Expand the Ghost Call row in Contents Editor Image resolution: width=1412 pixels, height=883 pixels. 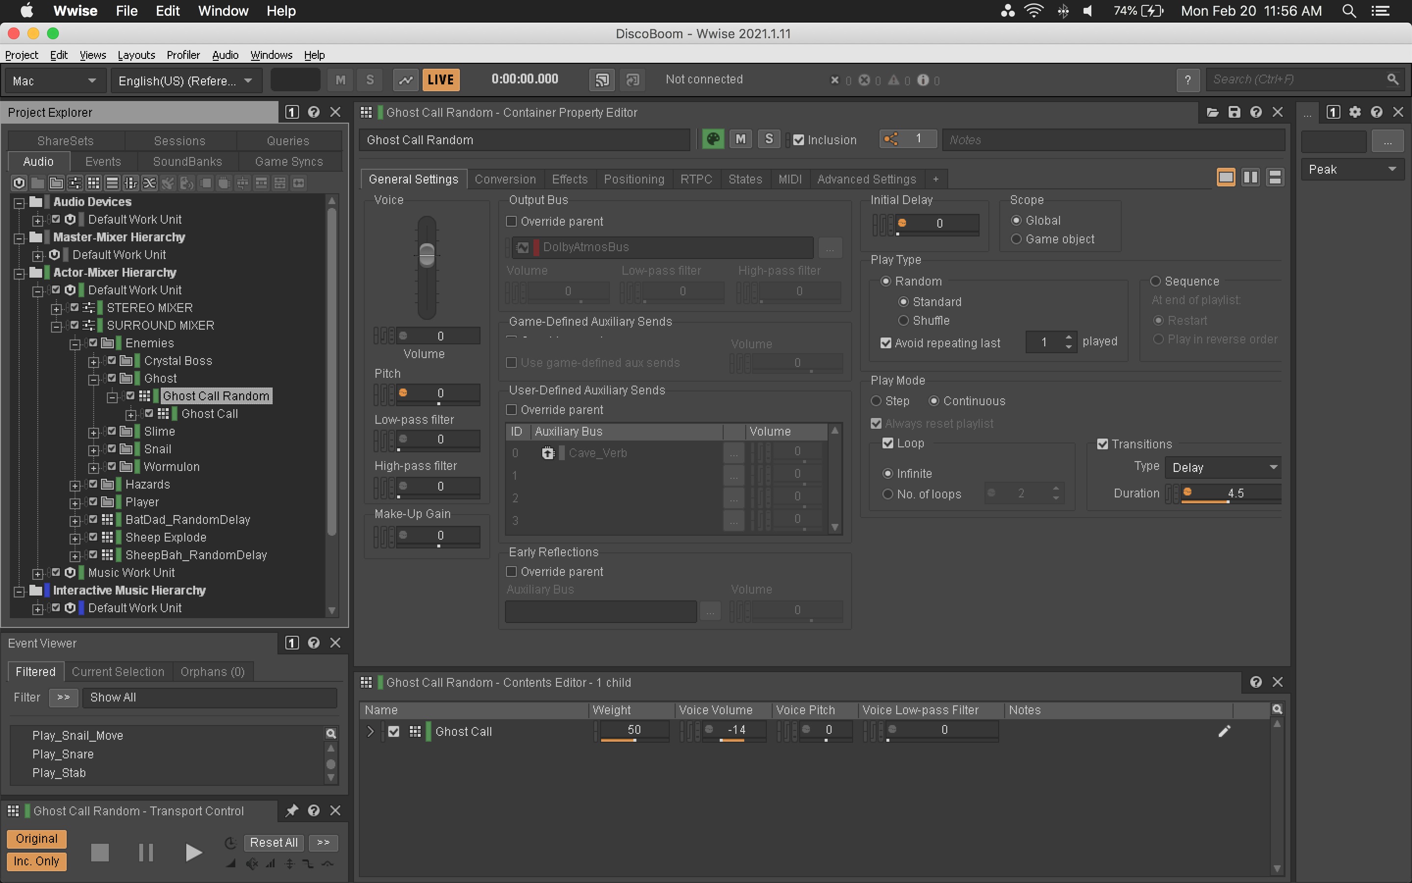[x=369, y=731]
